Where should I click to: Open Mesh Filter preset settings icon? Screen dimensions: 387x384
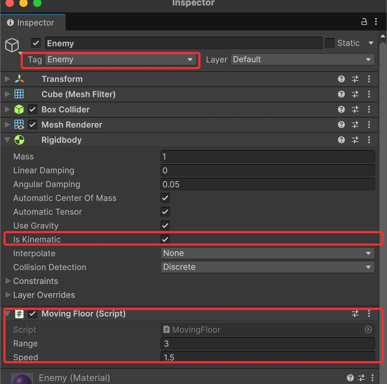click(x=355, y=94)
